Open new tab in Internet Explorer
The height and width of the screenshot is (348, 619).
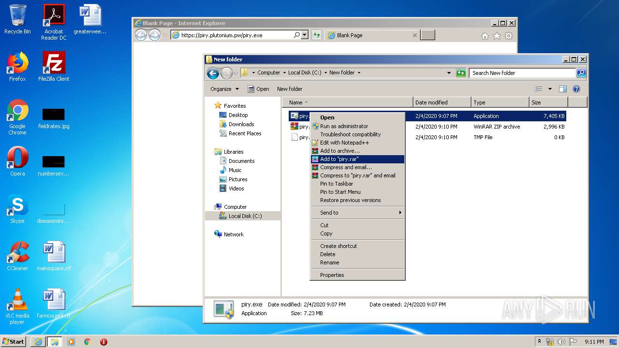coord(427,35)
